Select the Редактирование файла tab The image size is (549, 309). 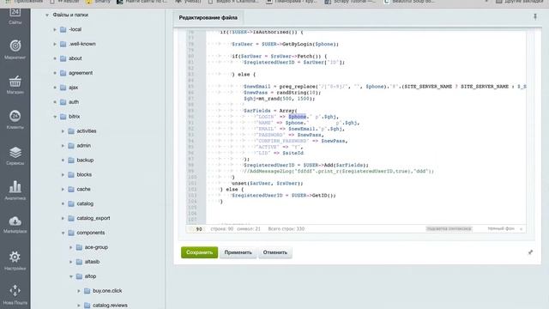208,17
